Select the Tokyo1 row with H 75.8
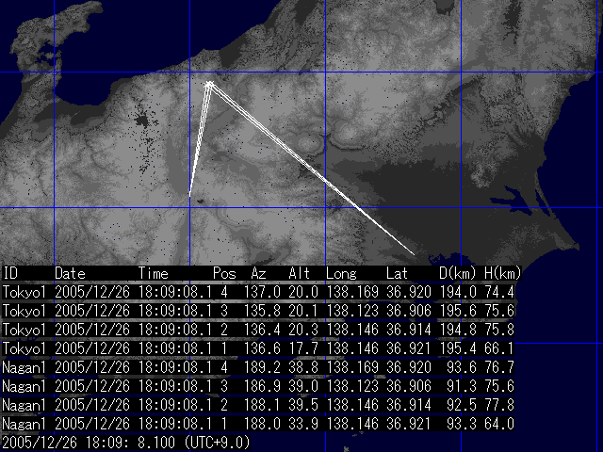This screenshot has width=603, height=452. (258, 330)
